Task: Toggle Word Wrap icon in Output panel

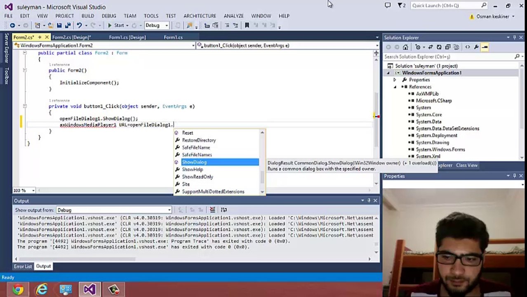Action: [x=224, y=210]
